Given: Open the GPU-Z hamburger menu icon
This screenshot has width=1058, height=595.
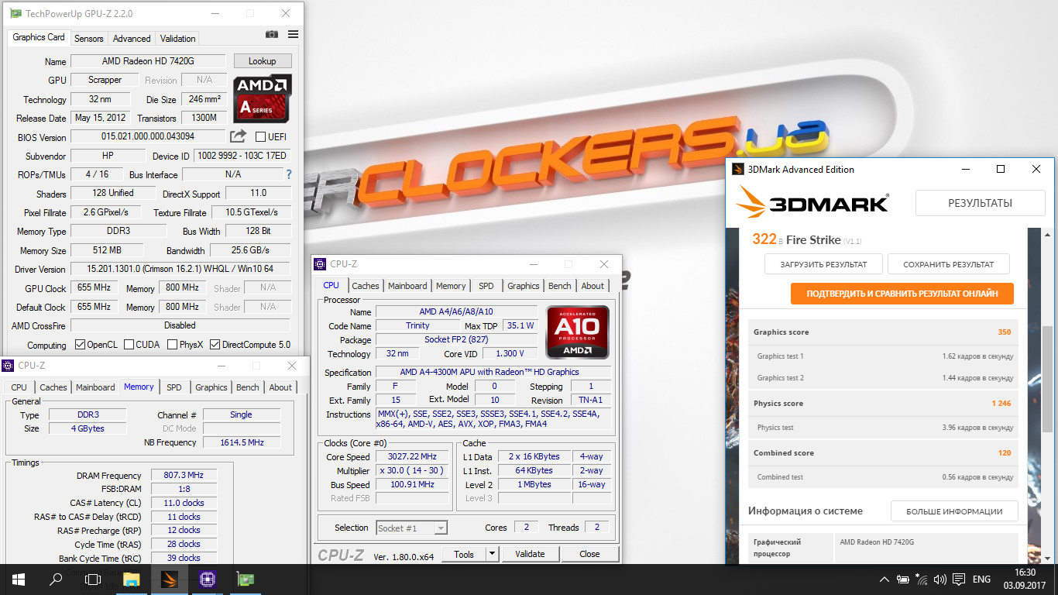Looking at the screenshot, I should point(293,34).
